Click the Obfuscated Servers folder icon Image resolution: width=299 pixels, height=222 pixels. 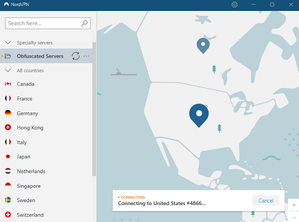coord(8,56)
